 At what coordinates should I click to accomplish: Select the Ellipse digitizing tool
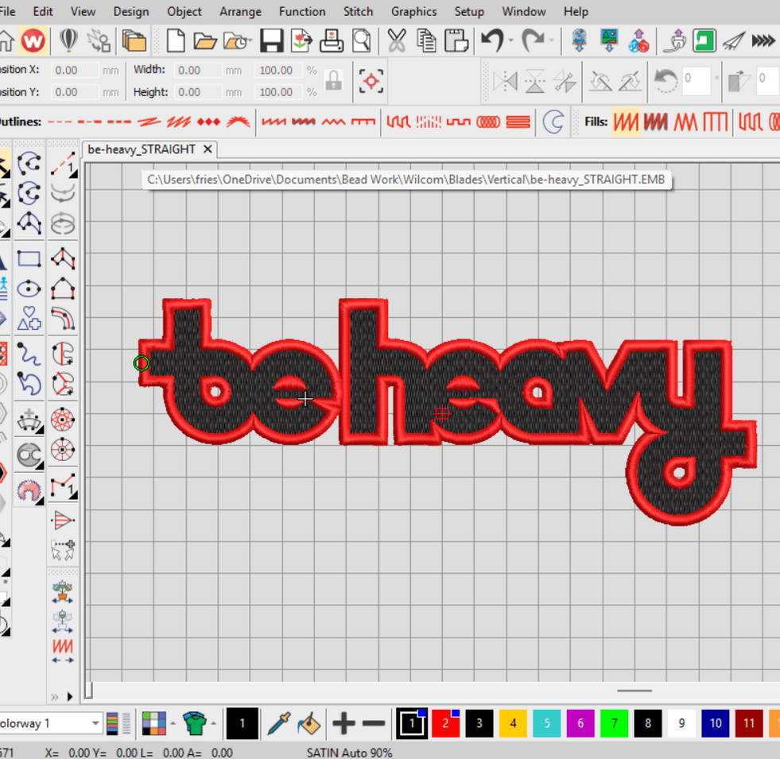[x=29, y=288]
